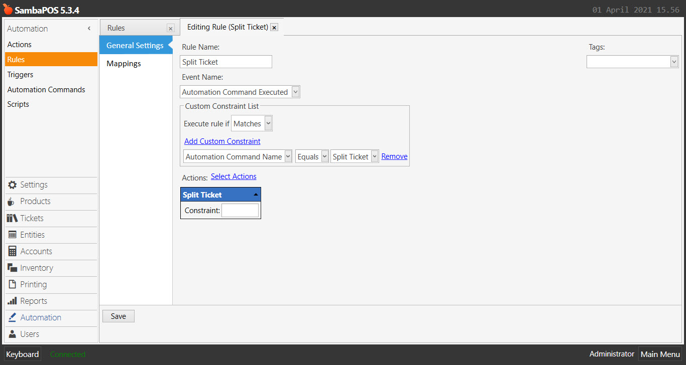Image resolution: width=686 pixels, height=365 pixels.
Task: Open the Accounts section icon
Action: point(11,251)
